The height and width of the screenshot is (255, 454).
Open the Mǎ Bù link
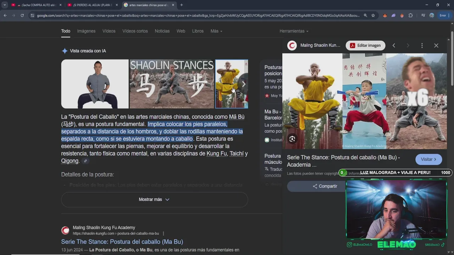click(237, 117)
